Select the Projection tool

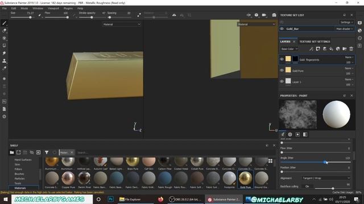(4, 38)
